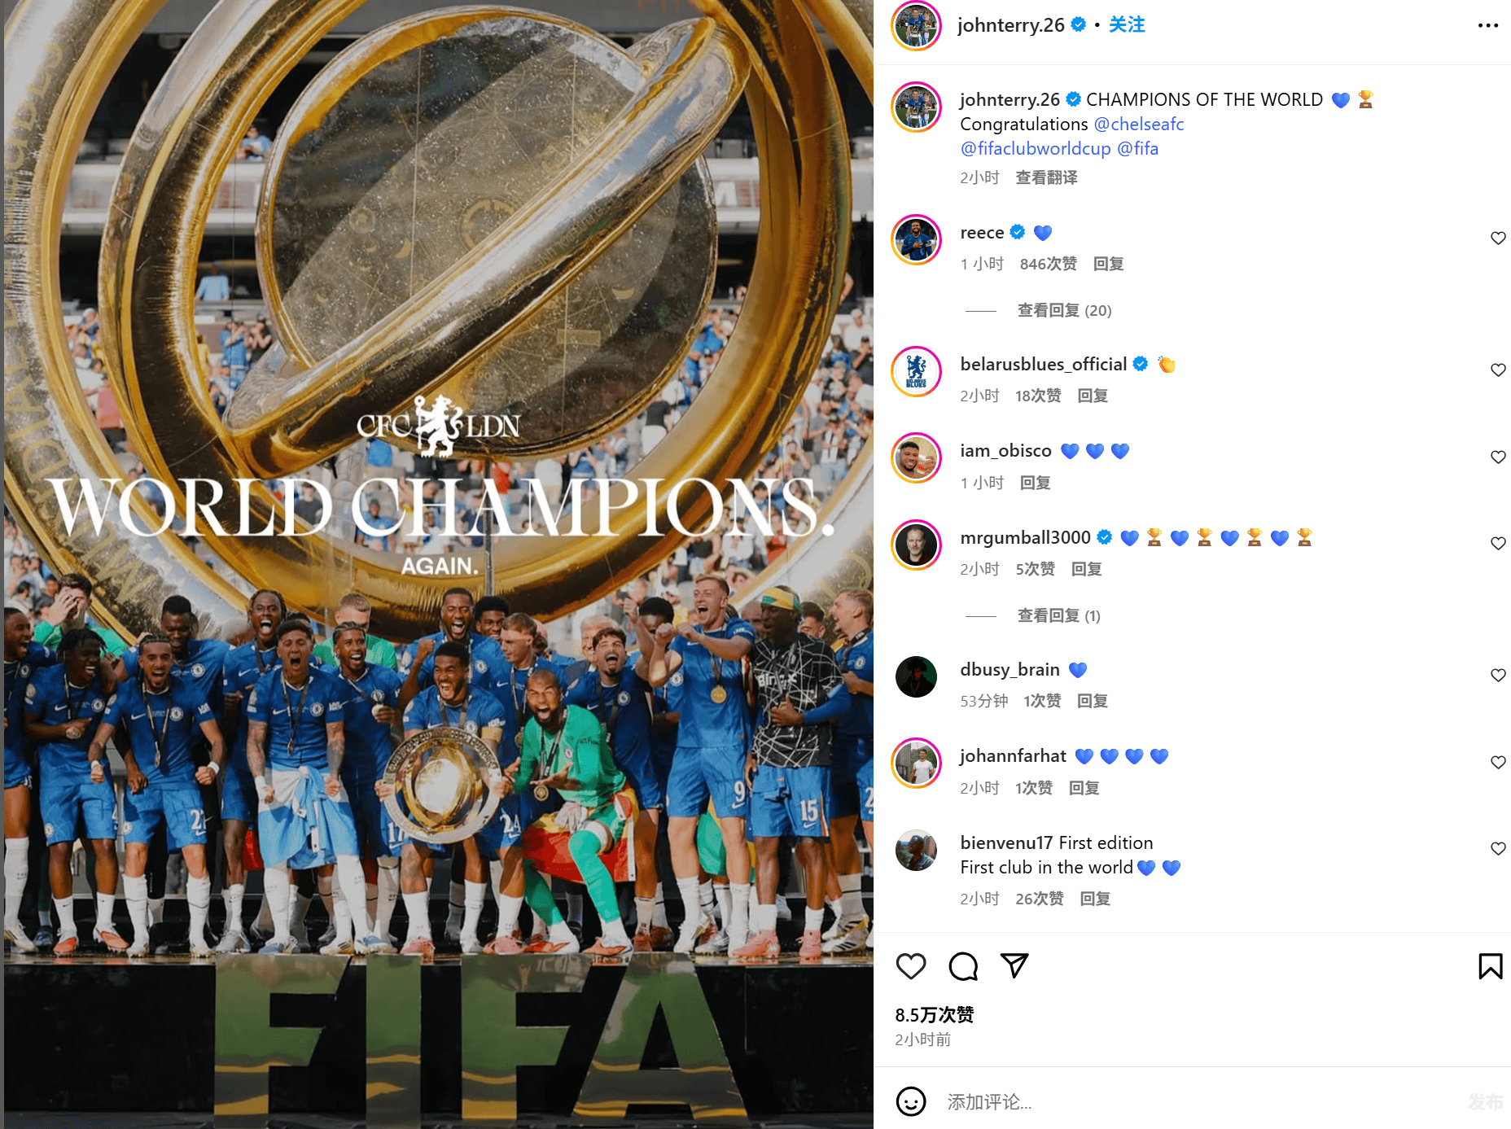Open the @chelseafc mention link
This screenshot has height=1129, width=1511.
1139,124
